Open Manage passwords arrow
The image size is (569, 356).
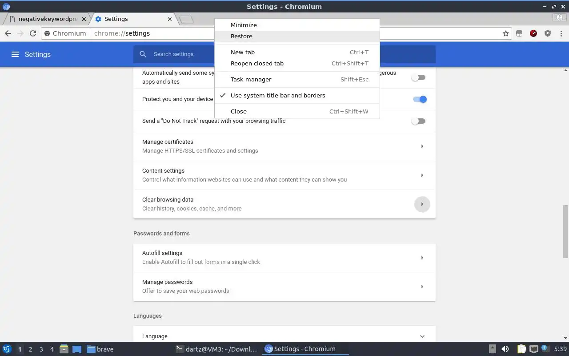(422, 287)
